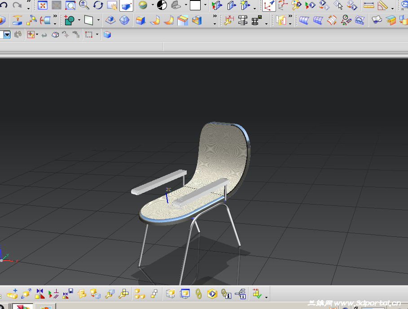Click the chain link information icon
Screen dimensions: 408x309
pyautogui.click(x=226, y=294)
